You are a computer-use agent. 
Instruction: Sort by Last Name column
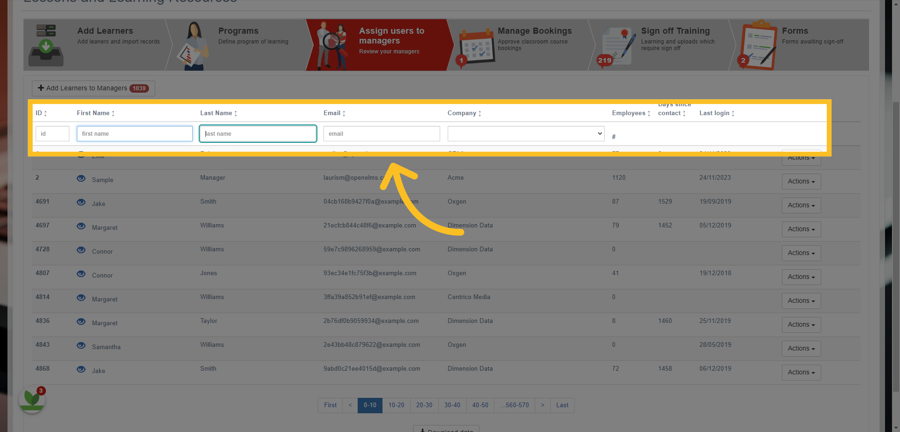(x=218, y=113)
